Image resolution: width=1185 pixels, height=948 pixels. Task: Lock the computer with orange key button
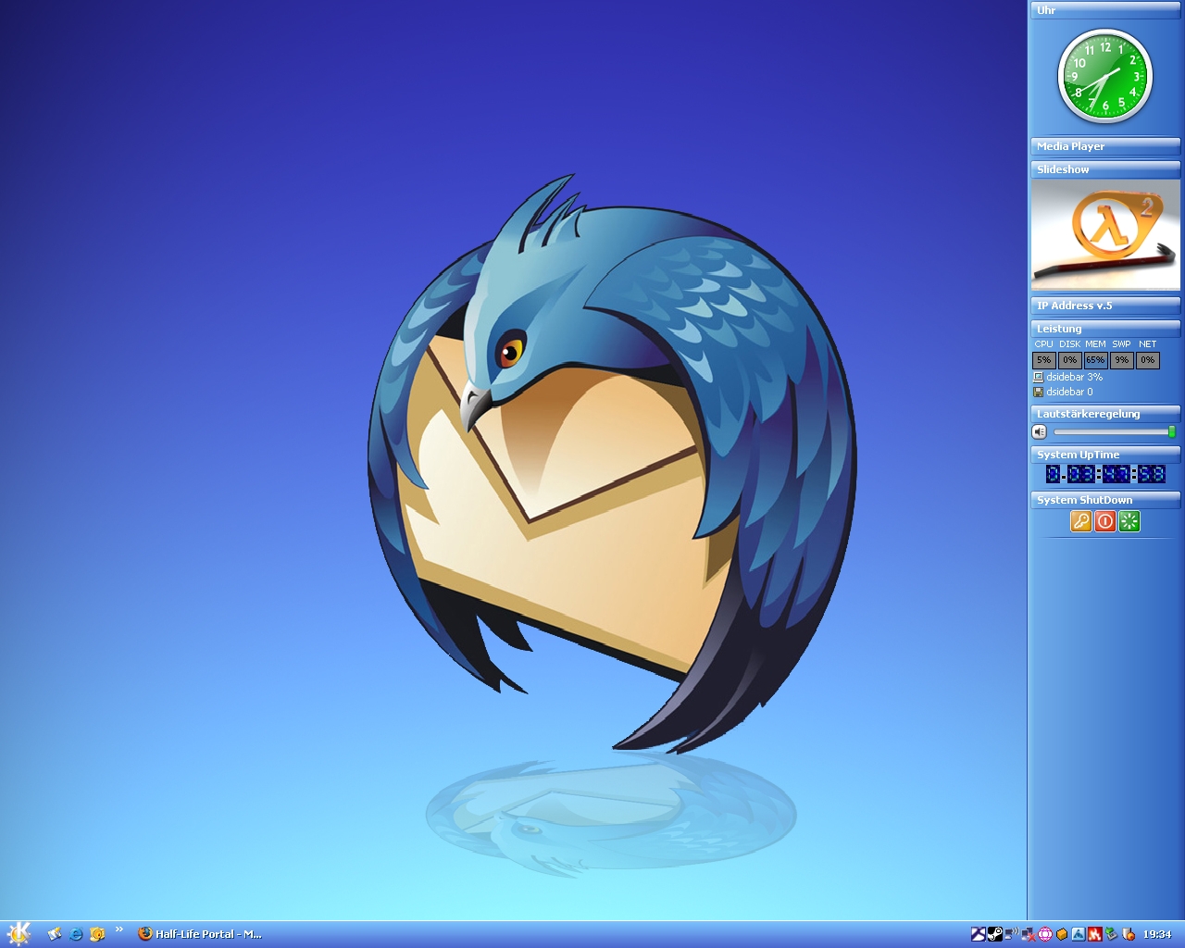tap(1080, 521)
